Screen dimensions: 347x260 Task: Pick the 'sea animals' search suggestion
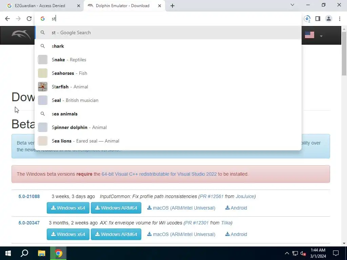point(168,114)
